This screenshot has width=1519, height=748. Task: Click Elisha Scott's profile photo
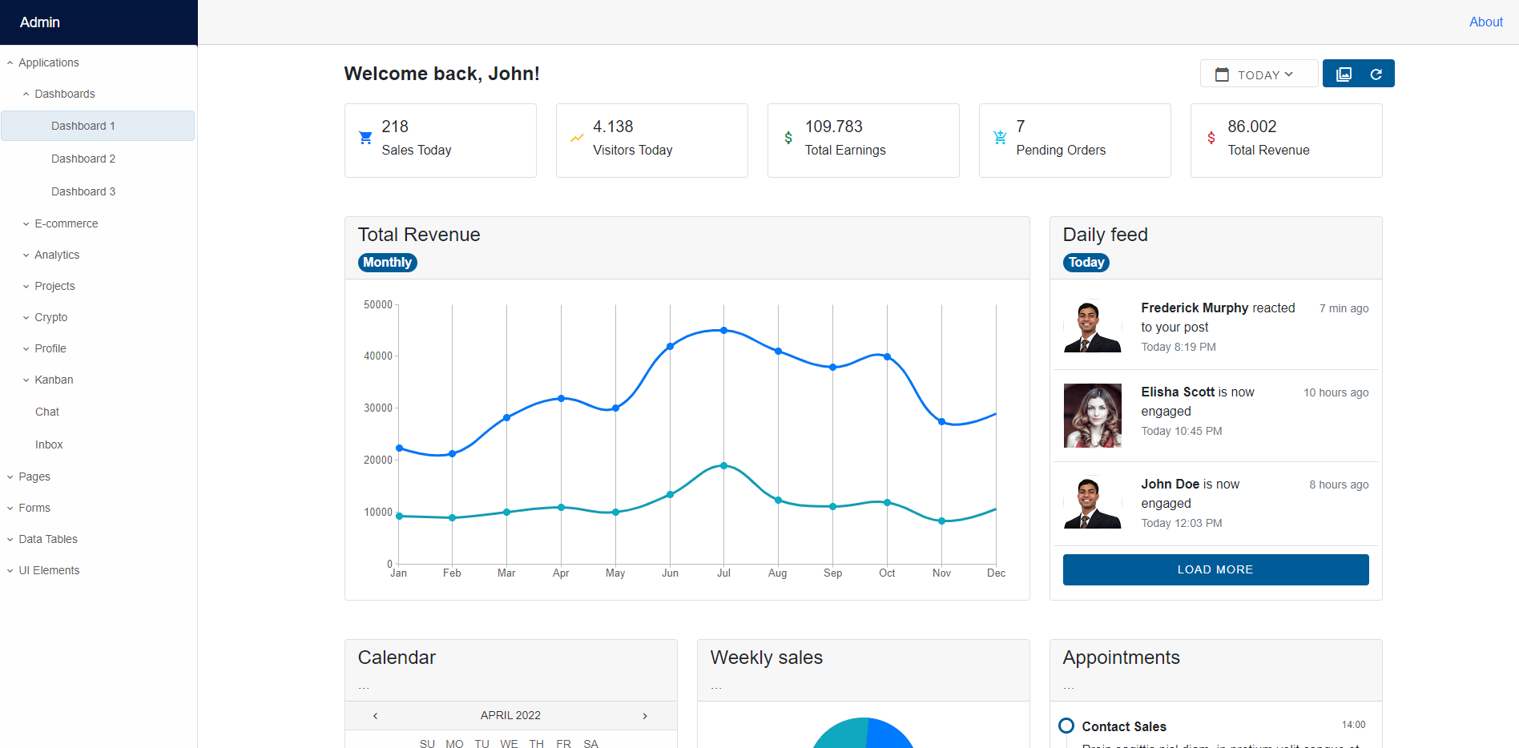[1092, 416]
